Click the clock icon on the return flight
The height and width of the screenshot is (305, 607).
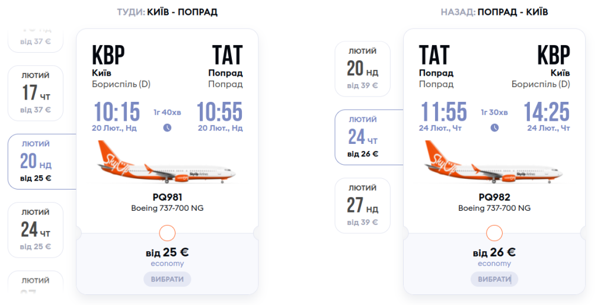(494, 127)
